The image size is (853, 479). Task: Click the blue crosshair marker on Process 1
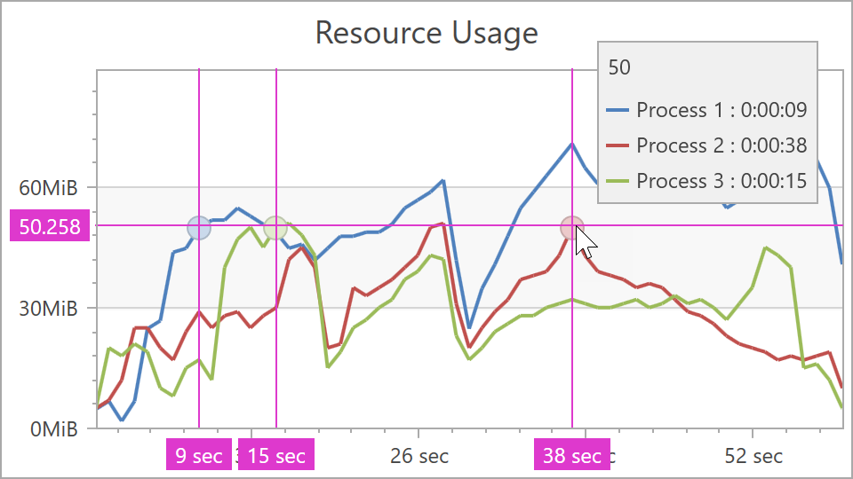pyautogui.click(x=199, y=228)
